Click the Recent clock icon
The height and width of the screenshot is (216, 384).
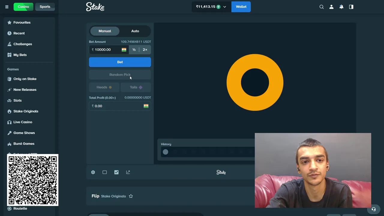[x=9, y=33]
